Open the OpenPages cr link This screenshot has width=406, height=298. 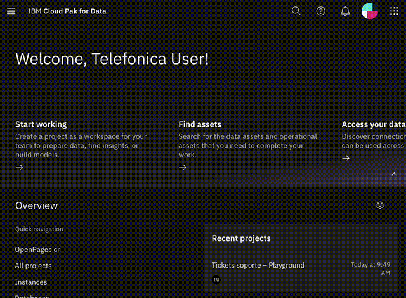point(37,250)
